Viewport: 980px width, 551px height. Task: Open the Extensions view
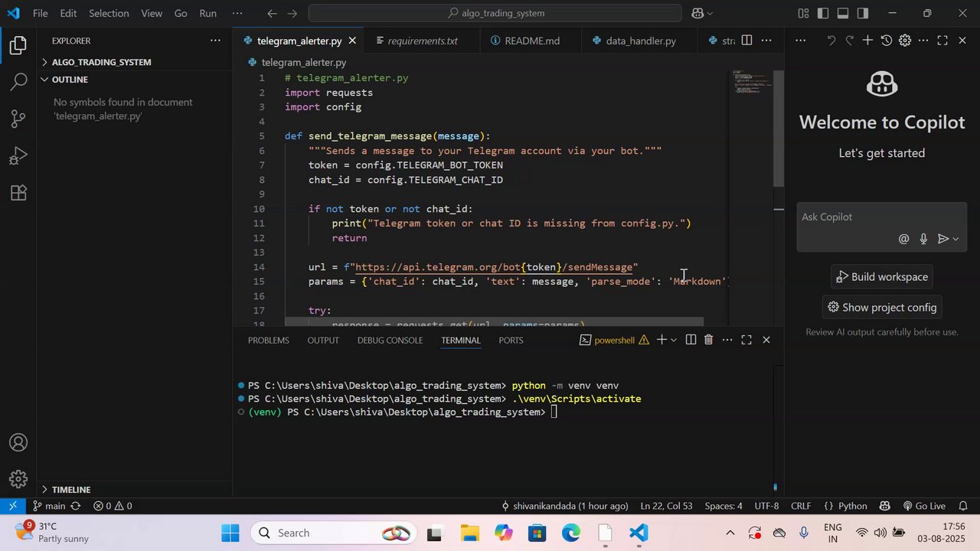(18, 193)
